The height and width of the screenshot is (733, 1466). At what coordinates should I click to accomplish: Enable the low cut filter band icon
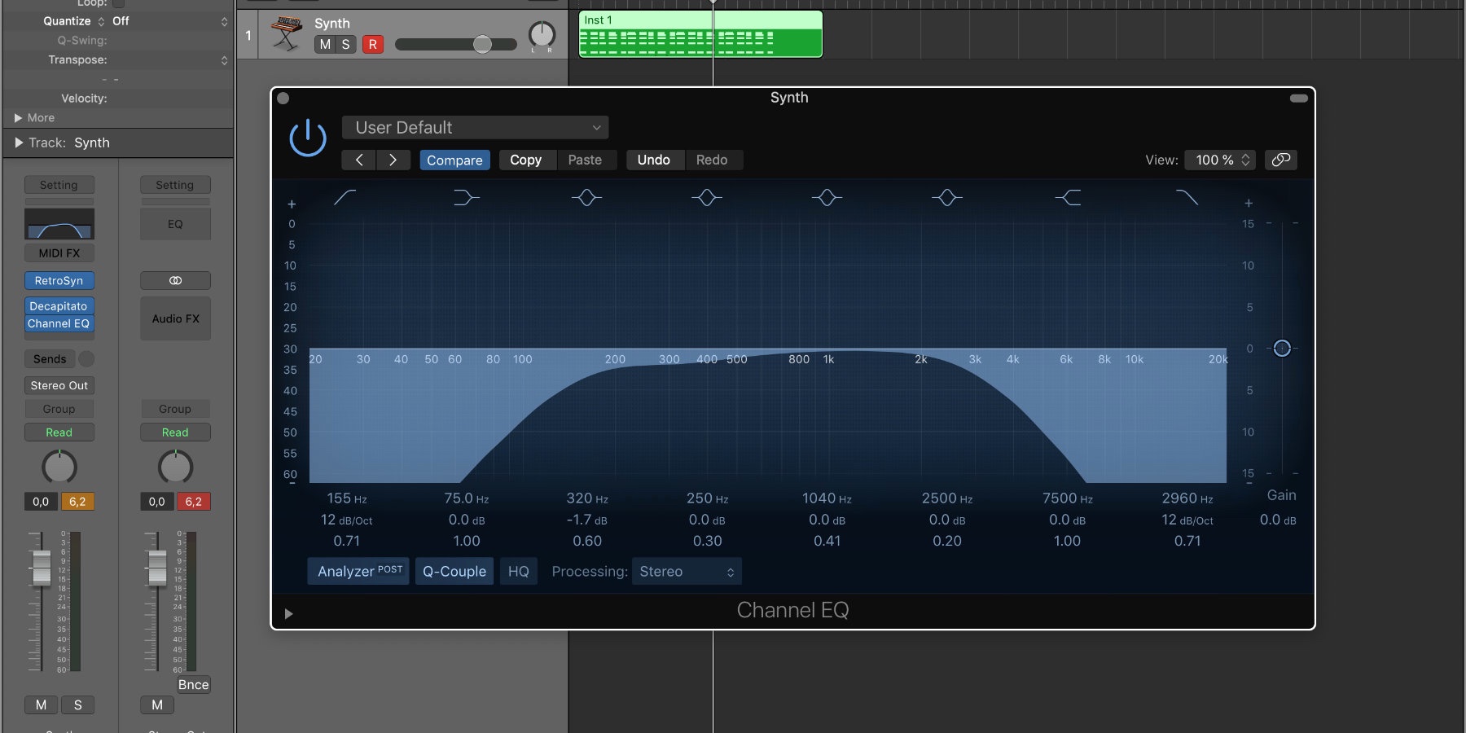(345, 197)
